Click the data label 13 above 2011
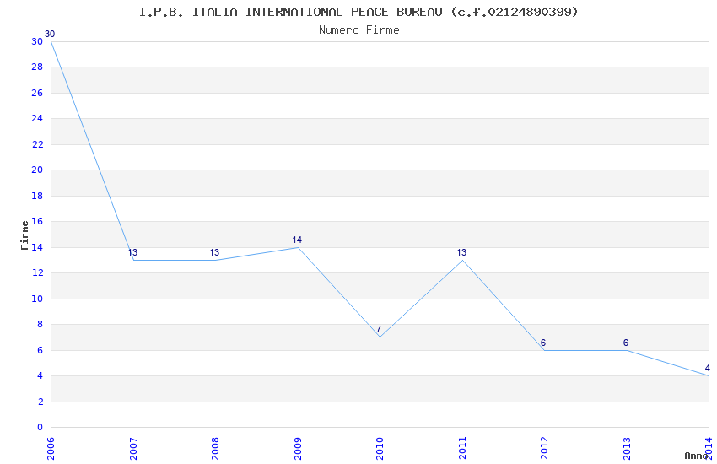This screenshot has height=464, width=717. pos(461,252)
